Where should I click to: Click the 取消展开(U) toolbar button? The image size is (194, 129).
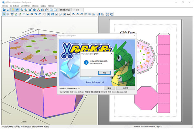pyautogui.click(x=65, y=10)
